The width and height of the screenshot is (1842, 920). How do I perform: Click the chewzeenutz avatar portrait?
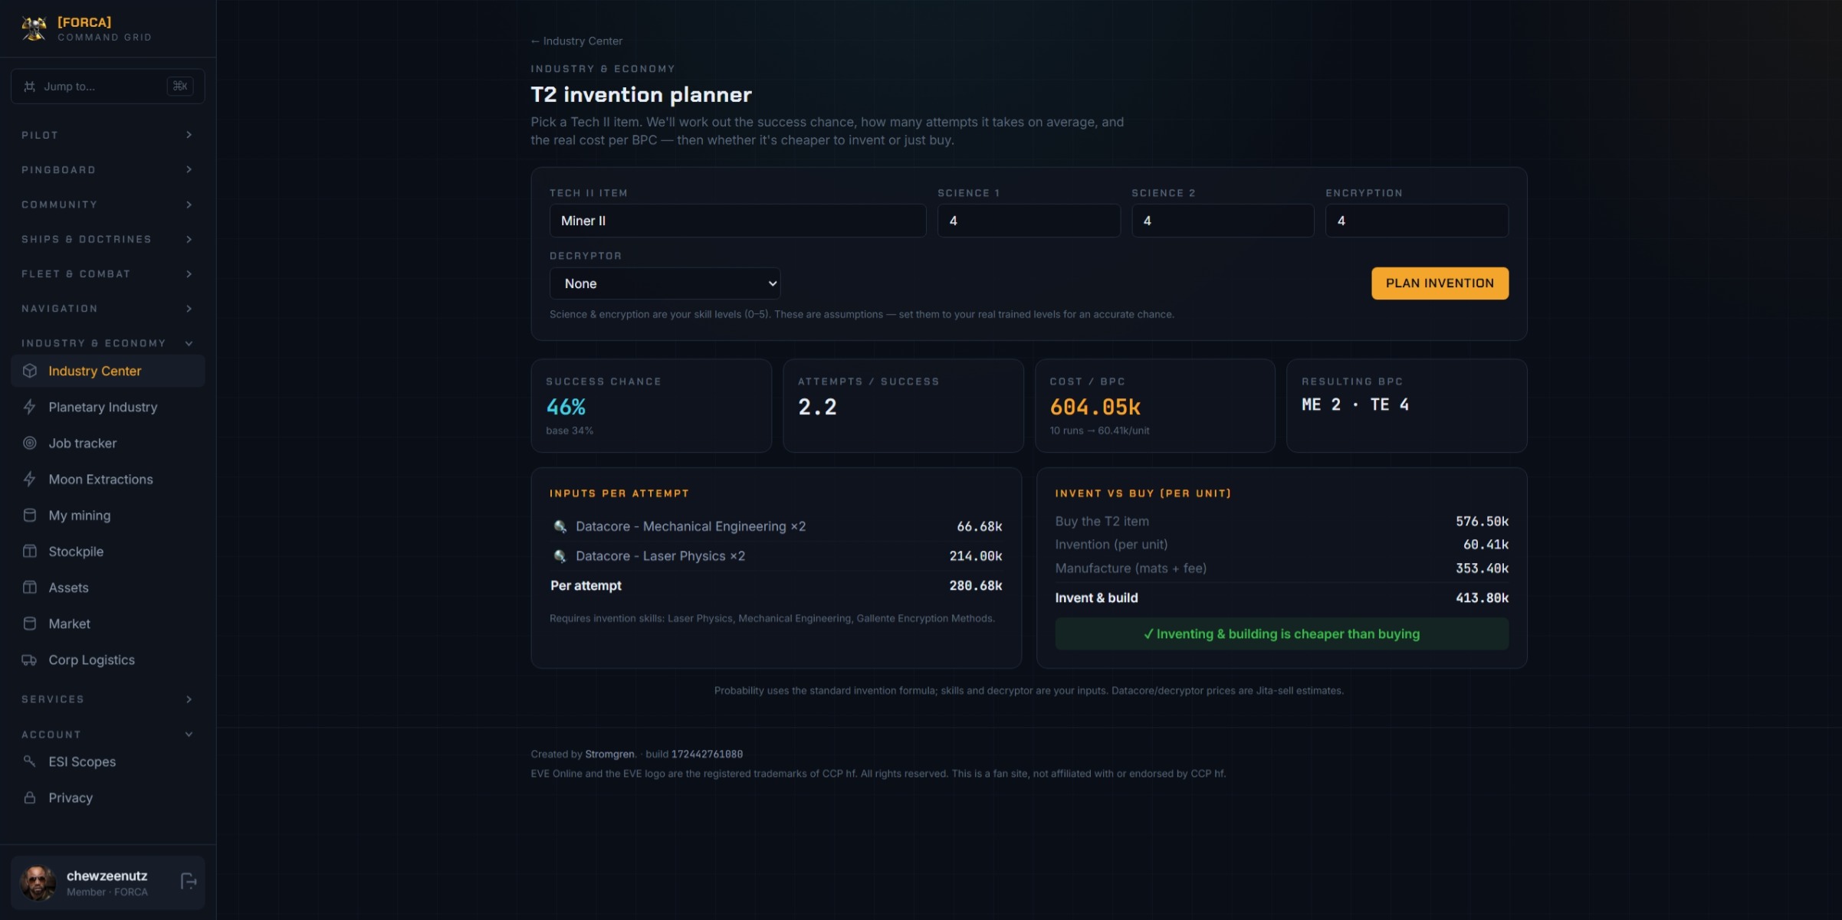[x=38, y=882]
